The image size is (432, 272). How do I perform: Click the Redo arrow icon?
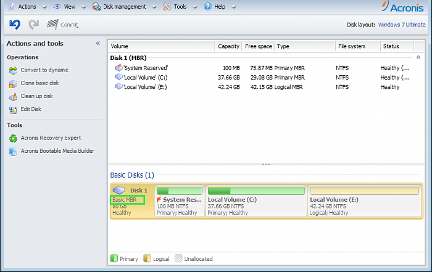(35, 24)
